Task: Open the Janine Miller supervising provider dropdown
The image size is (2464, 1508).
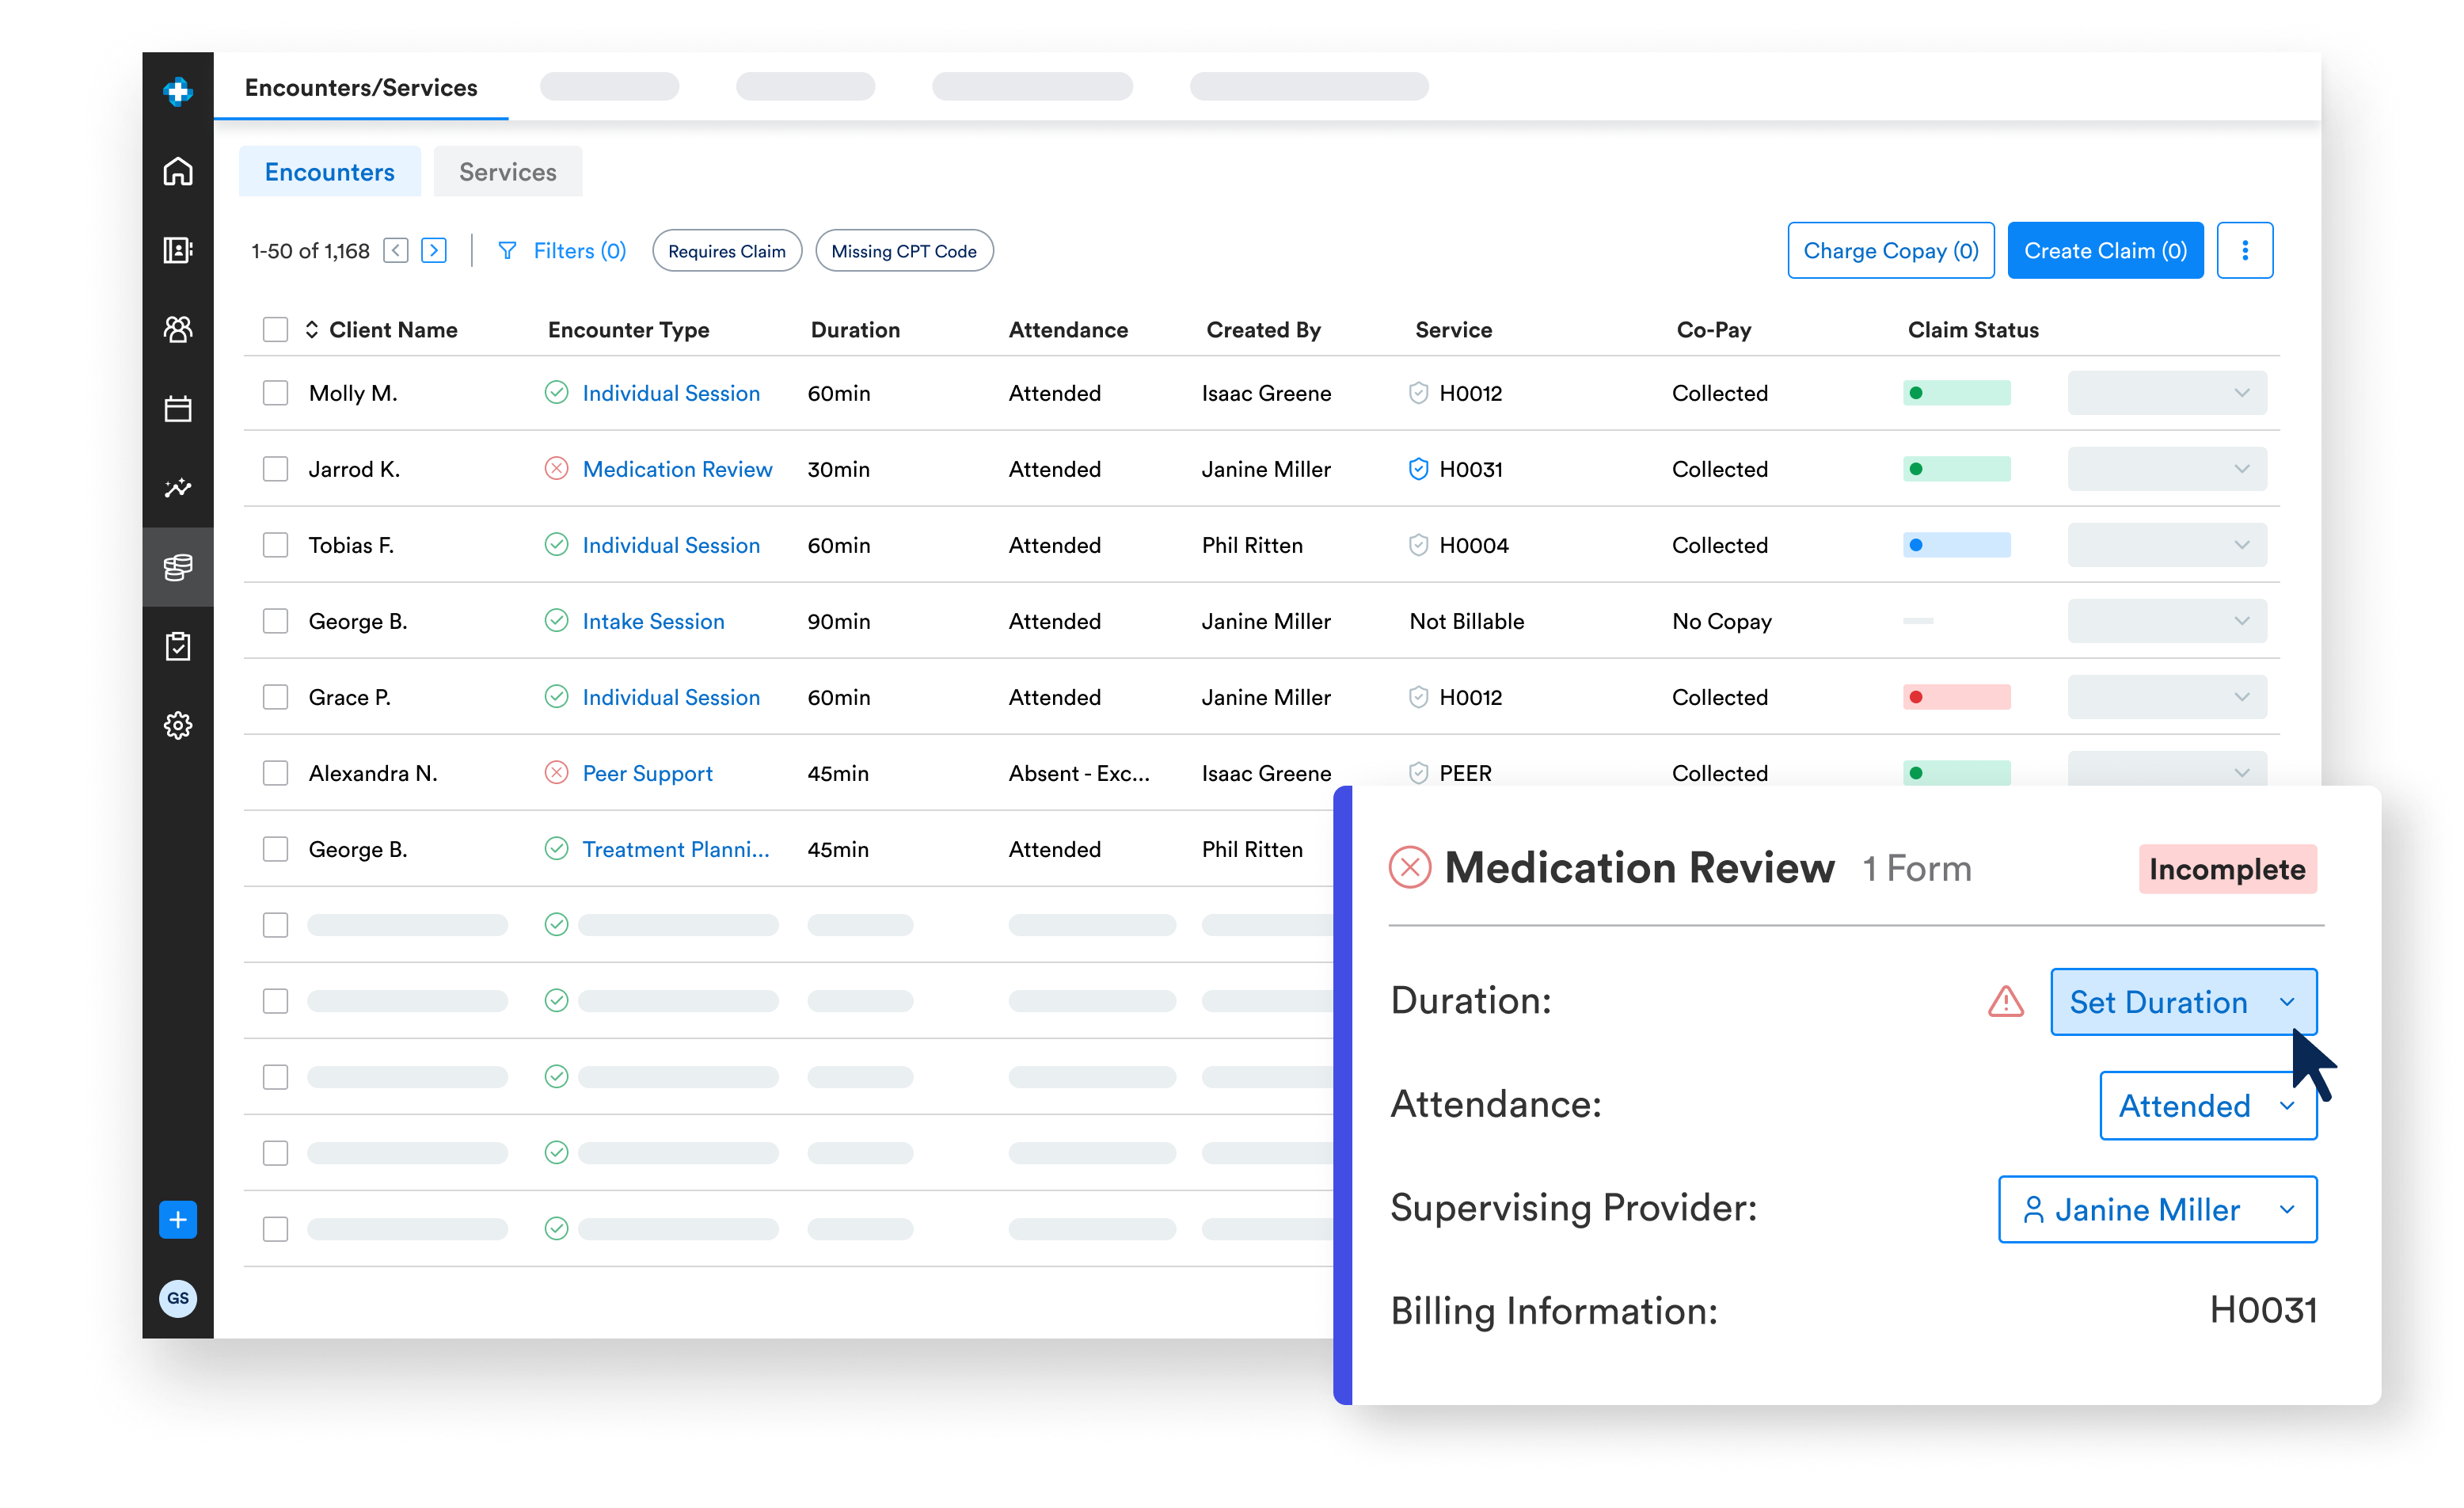Action: tap(2157, 1209)
